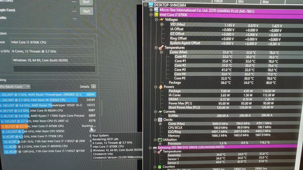Screen dimensions: 303x170
Task: Select the Intel Core i7-4850HQ ranking row
Action: pos(48,146)
